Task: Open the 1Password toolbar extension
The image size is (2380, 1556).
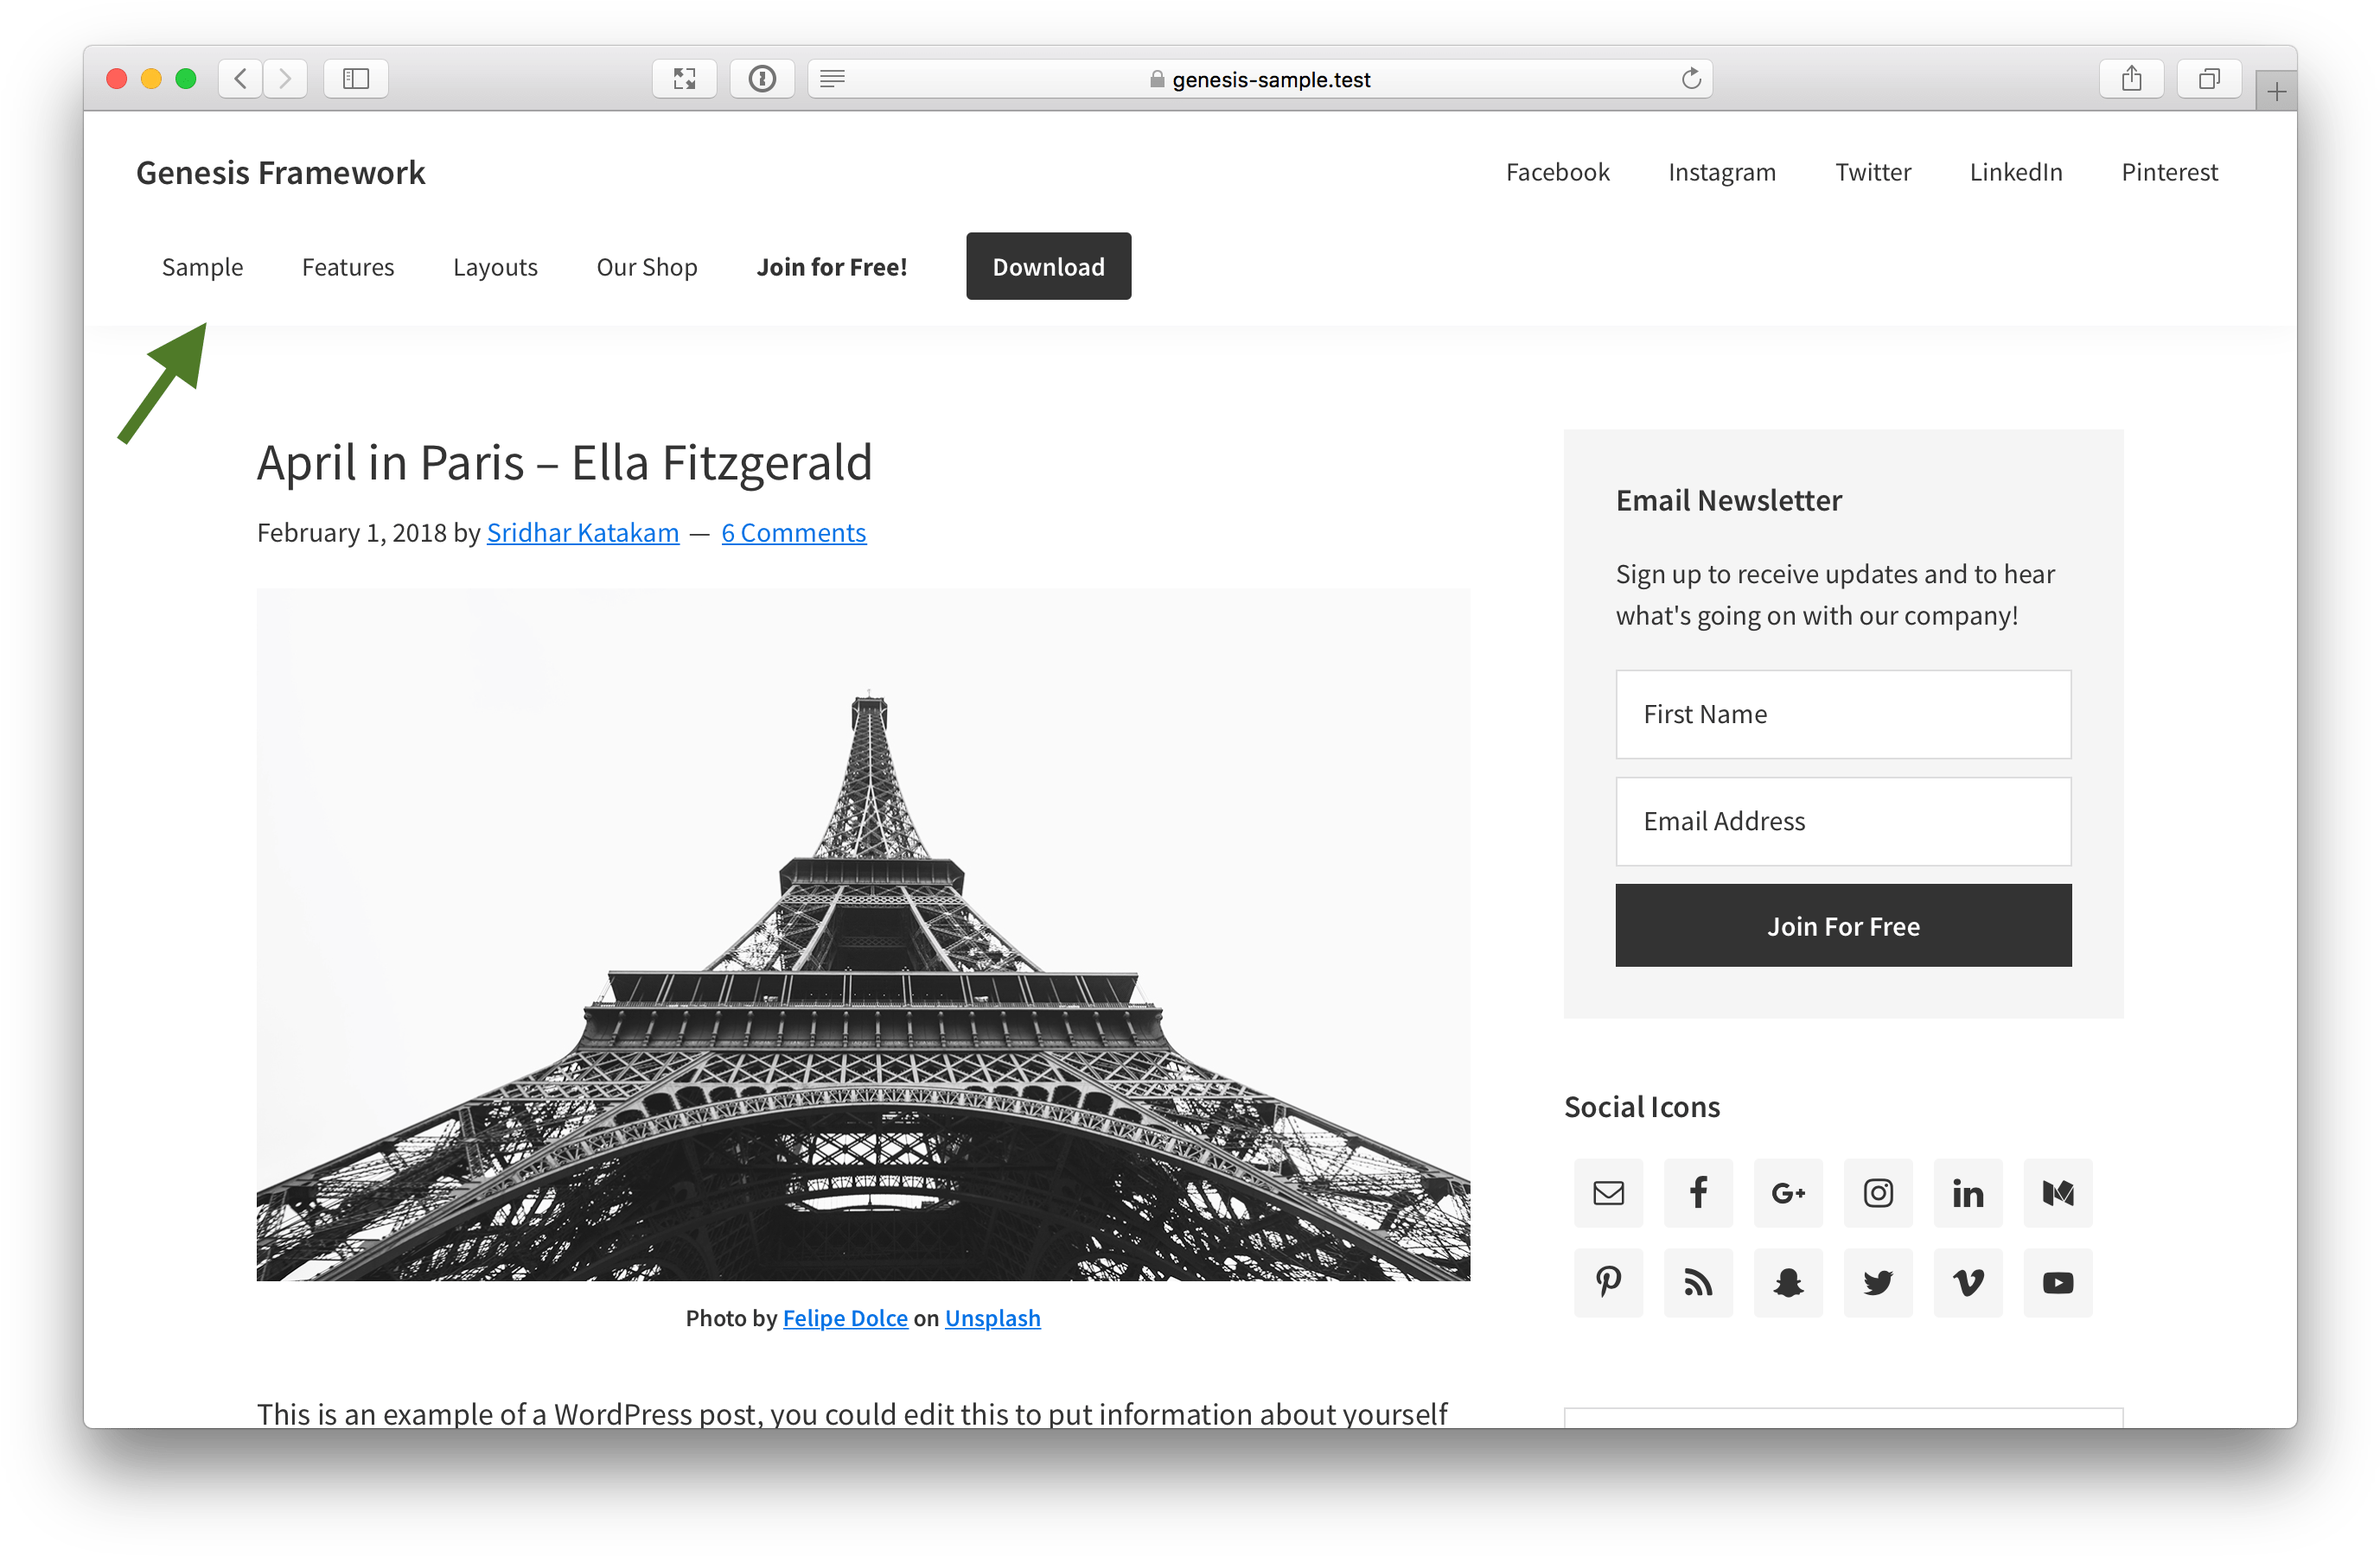Action: point(762,79)
